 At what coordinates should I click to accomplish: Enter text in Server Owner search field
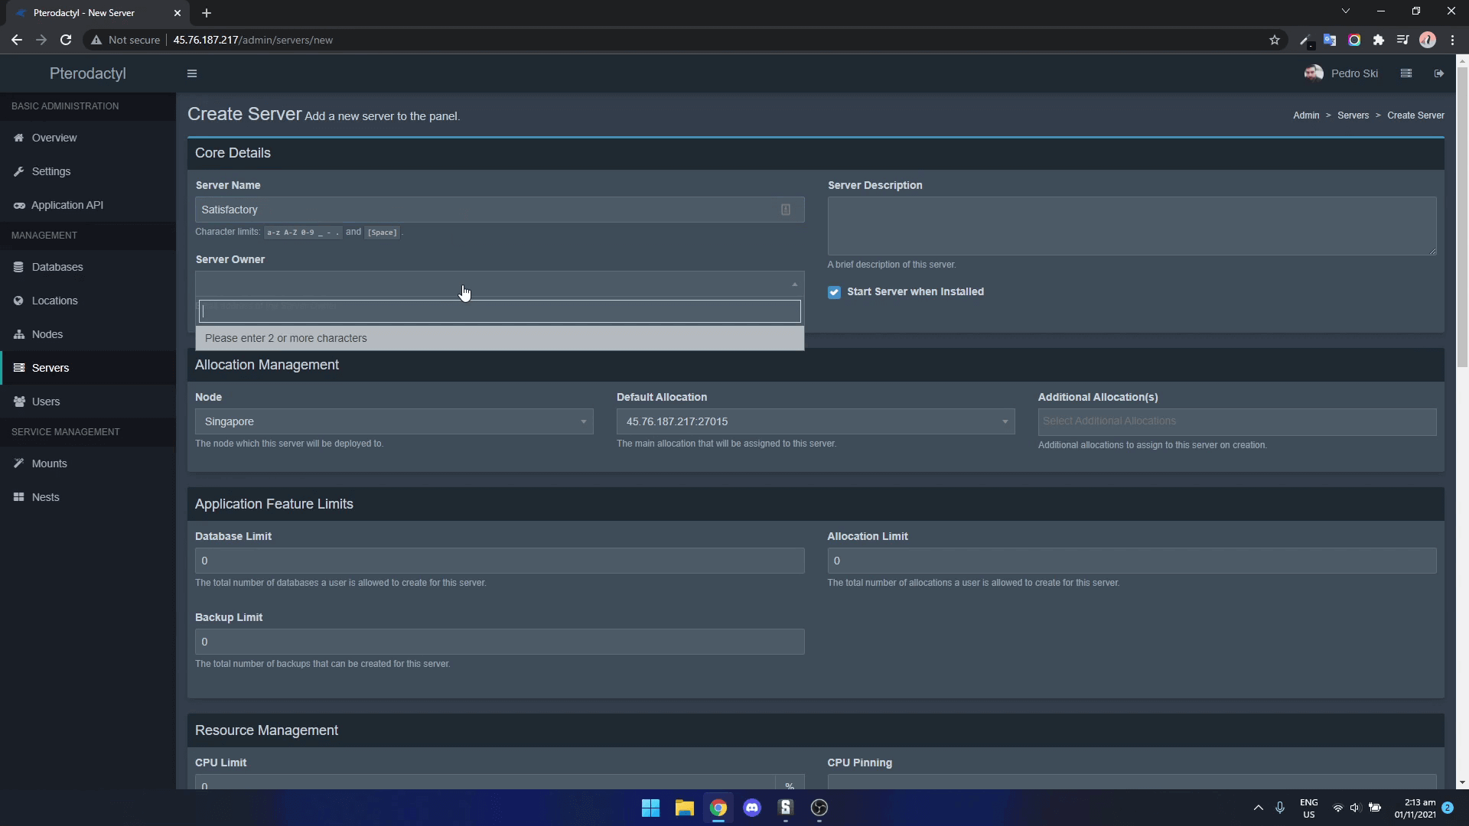click(500, 311)
